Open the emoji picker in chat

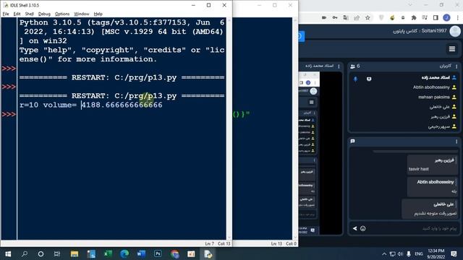(x=363, y=228)
